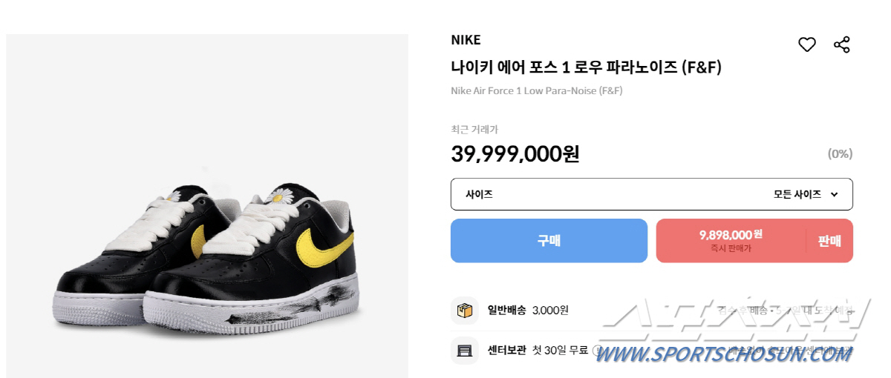Open the 사이즈 size selector box

(651, 194)
